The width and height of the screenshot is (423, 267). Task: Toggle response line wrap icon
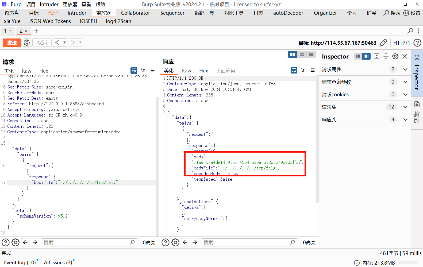pos(294,70)
